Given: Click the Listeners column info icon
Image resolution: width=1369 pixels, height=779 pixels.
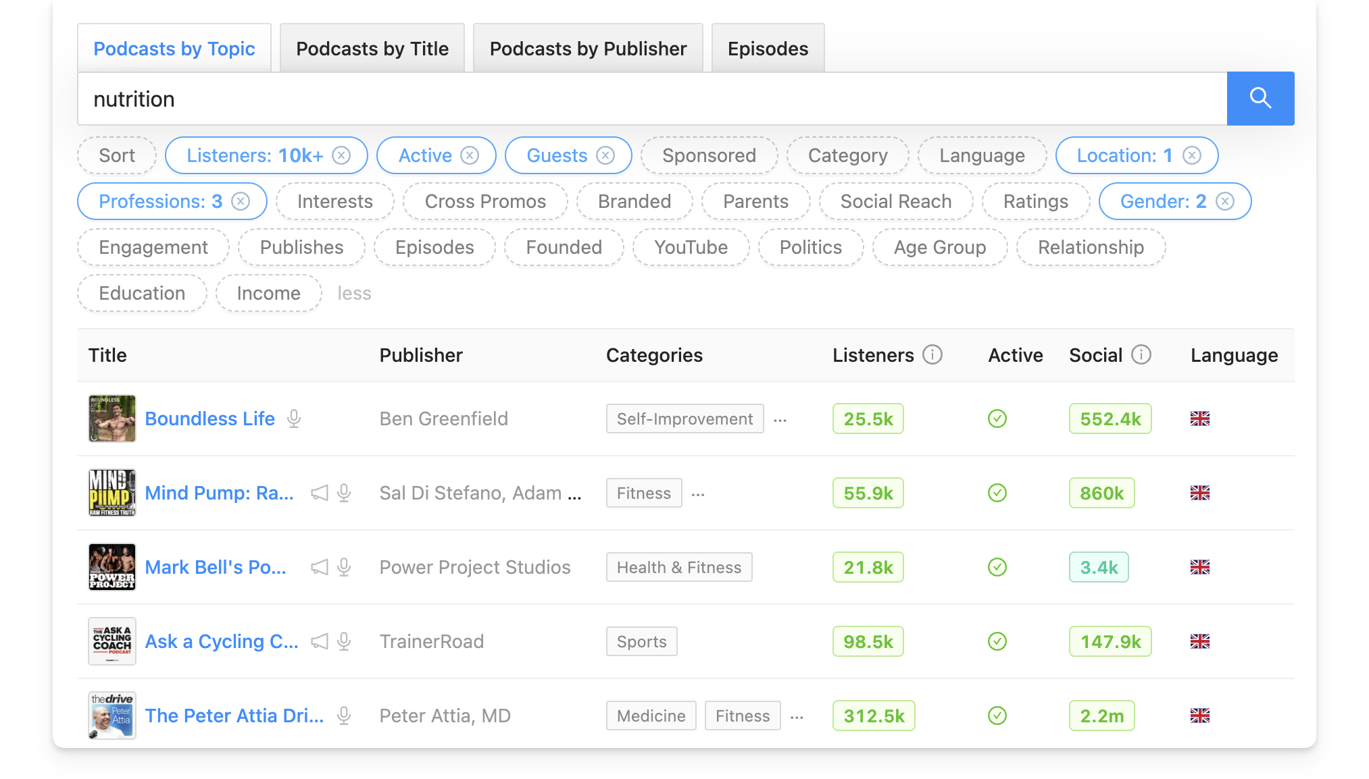Looking at the screenshot, I should click(x=932, y=355).
